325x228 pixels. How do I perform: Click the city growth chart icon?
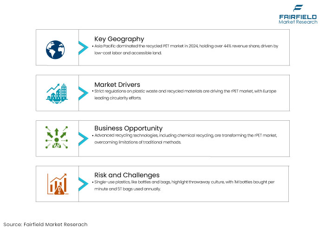click(x=57, y=93)
